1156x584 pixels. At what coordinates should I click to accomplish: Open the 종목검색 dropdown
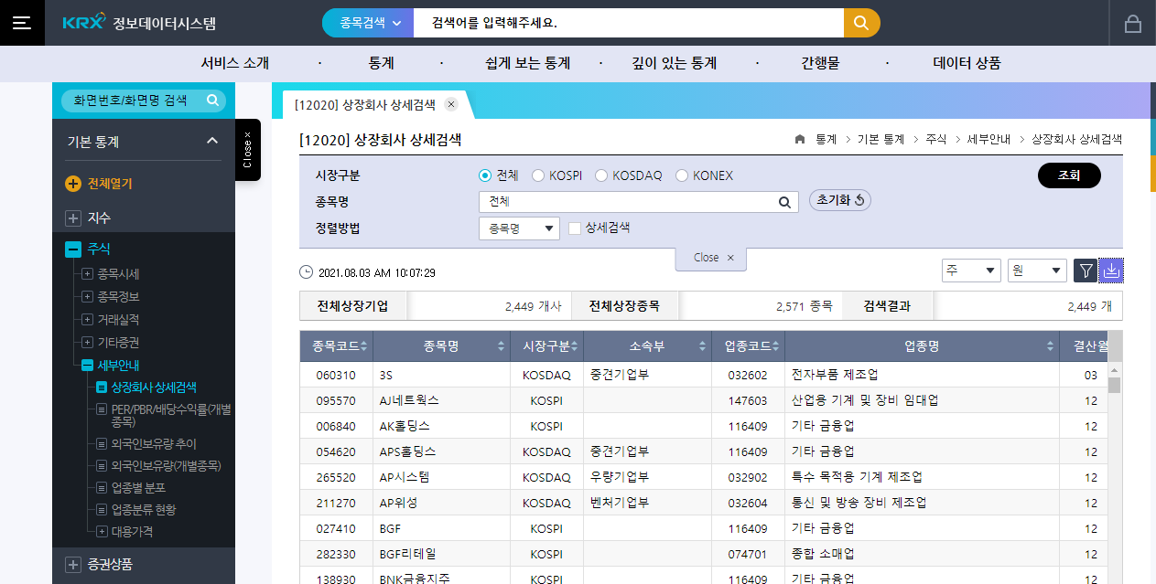pos(368,23)
